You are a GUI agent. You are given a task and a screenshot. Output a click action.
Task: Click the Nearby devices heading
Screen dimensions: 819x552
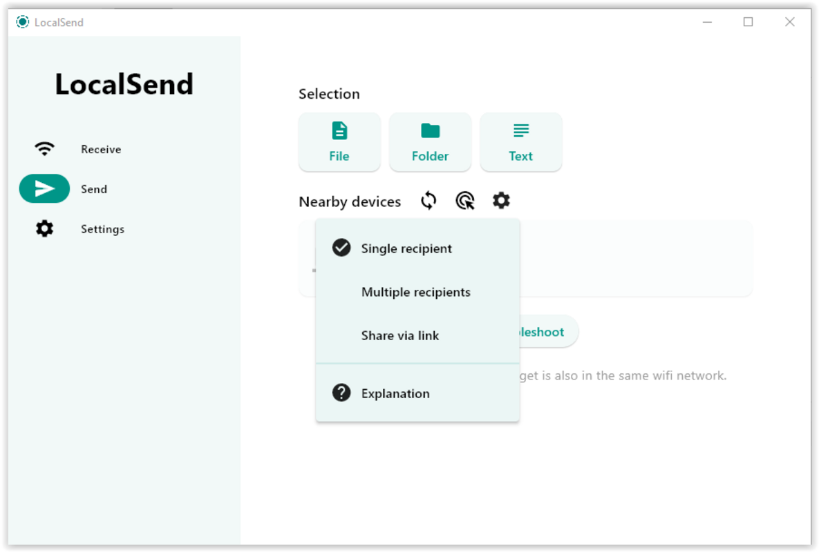[x=350, y=201]
